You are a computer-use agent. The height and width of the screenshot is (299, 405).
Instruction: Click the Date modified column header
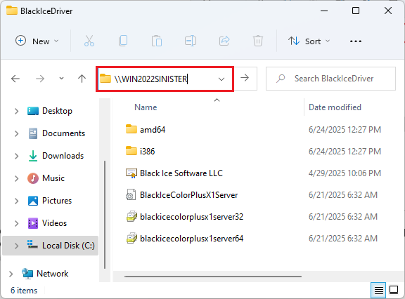[x=335, y=107]
